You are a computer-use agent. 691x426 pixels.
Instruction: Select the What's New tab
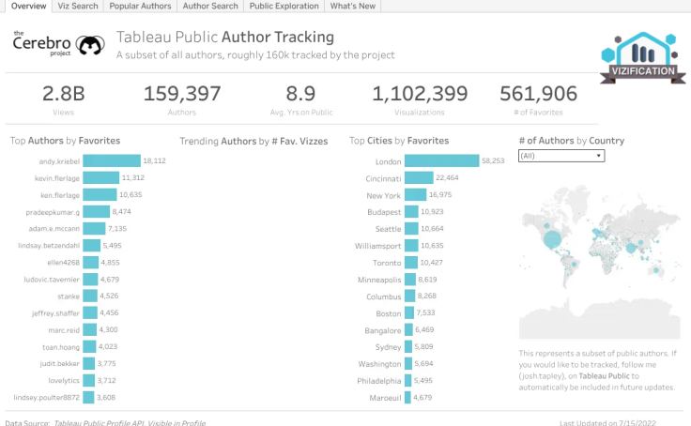coord(353,7)
